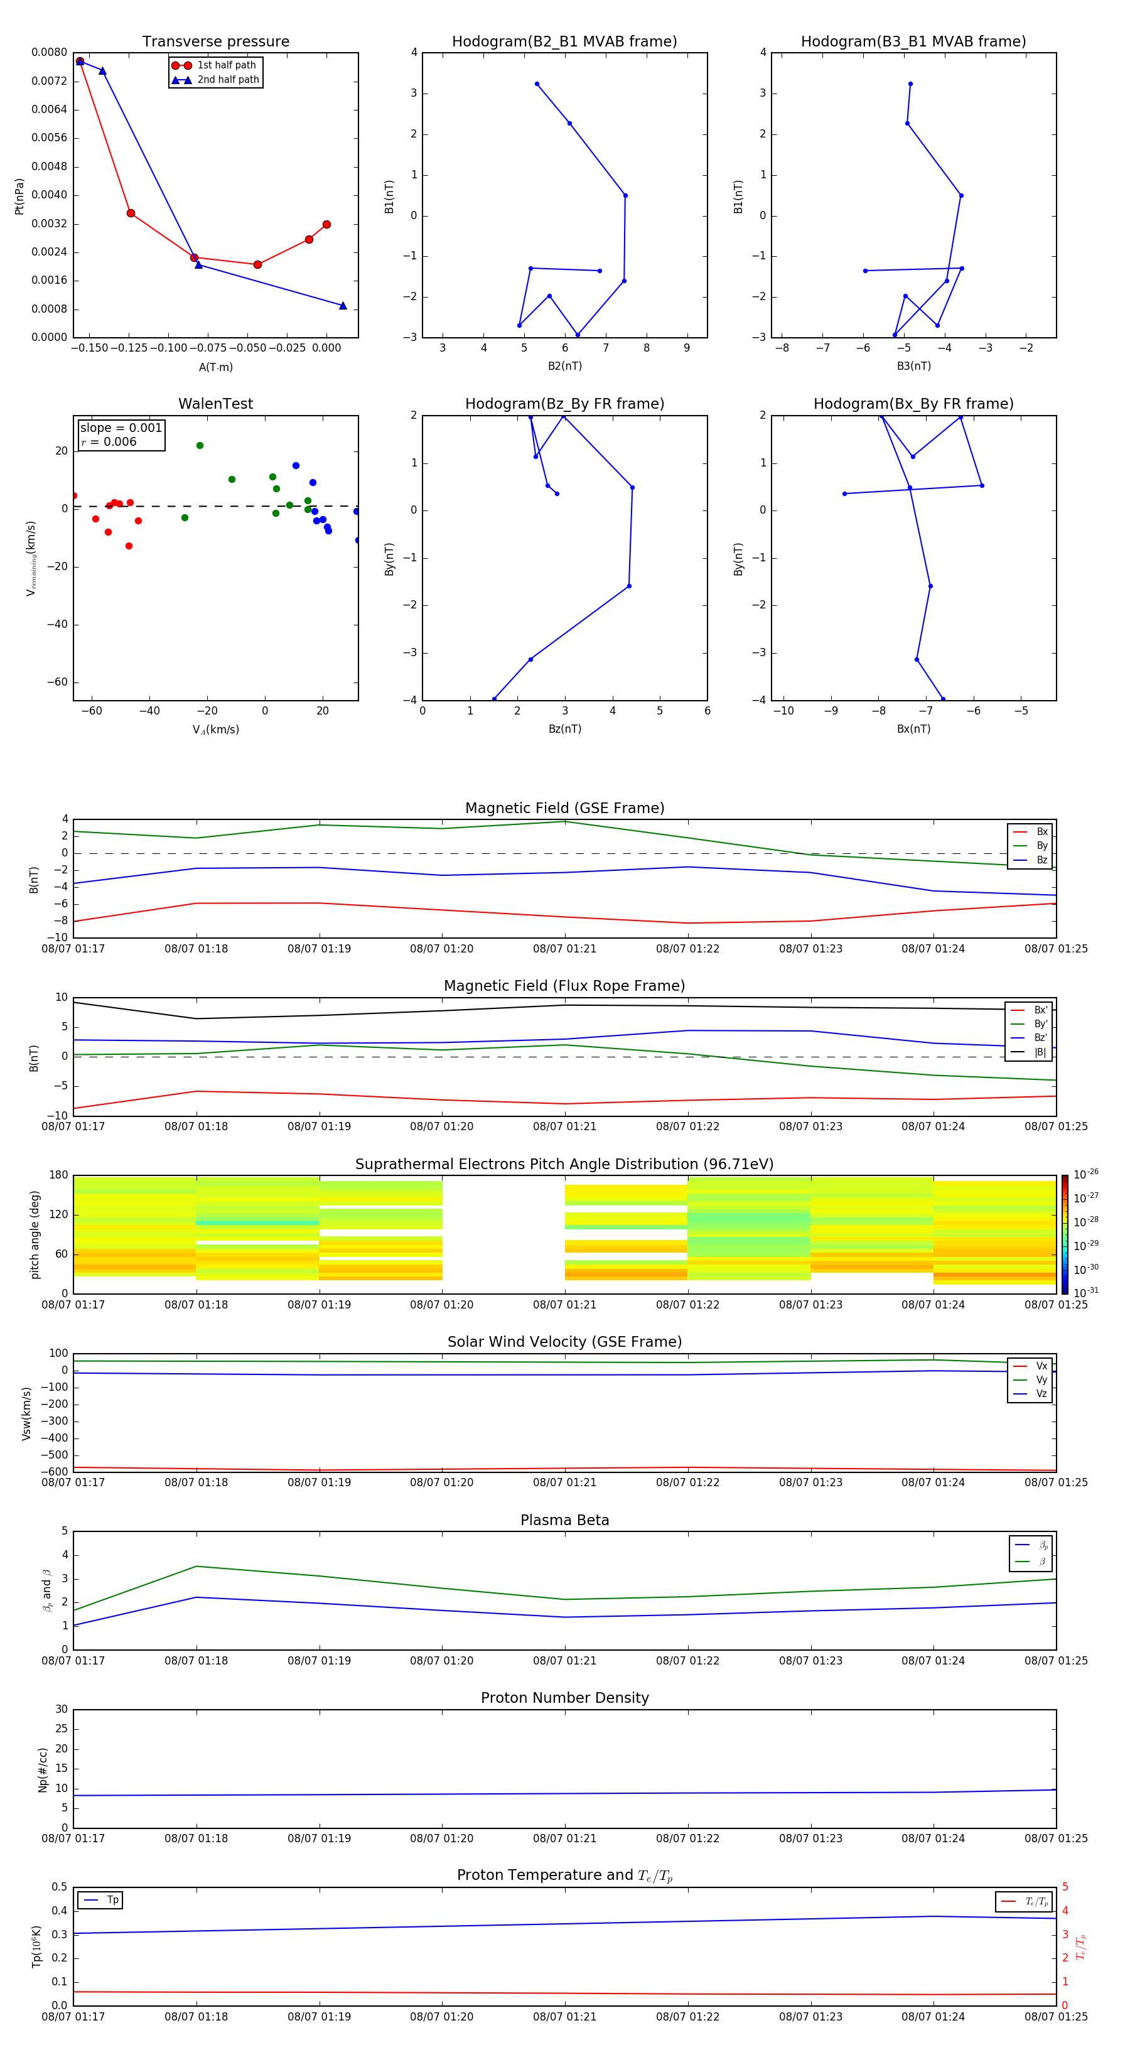Click '08/07 01:21' tick under GSE magnetic field
This screenshot has height=2072, width=1130.
(564, 949)
